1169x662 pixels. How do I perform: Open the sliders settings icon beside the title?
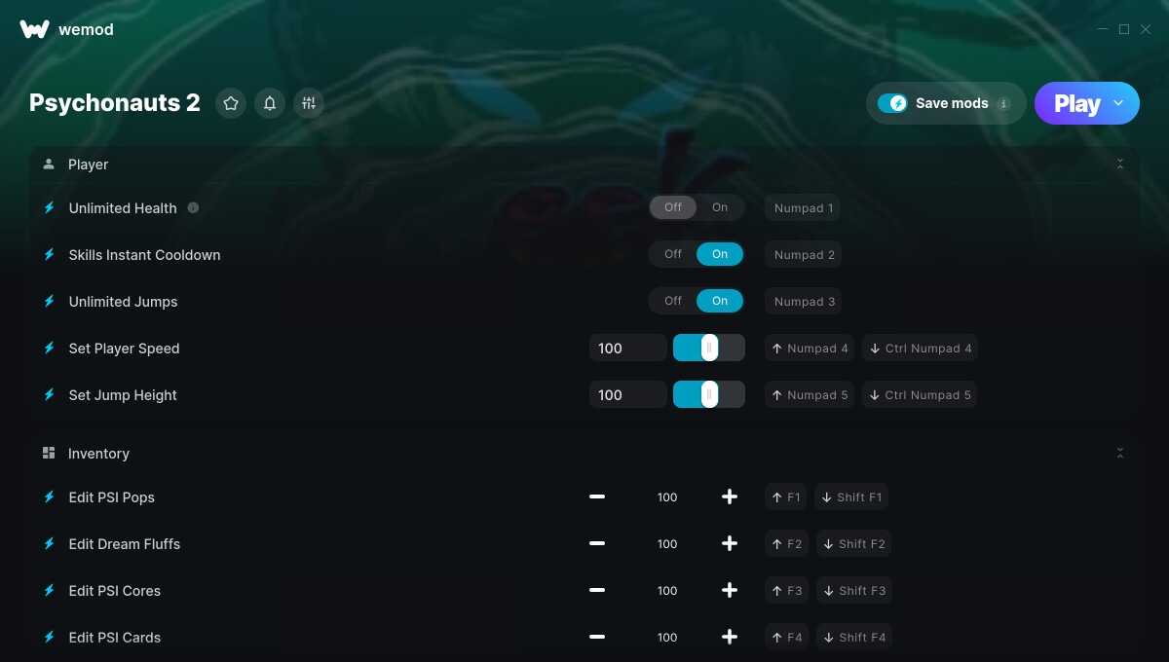309,103
